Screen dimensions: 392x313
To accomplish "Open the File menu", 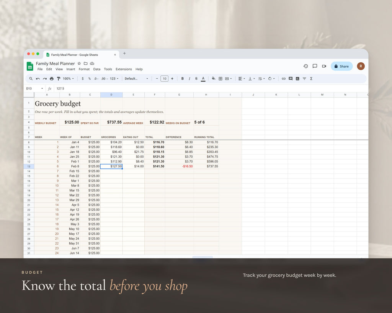I will click(40, 69).
